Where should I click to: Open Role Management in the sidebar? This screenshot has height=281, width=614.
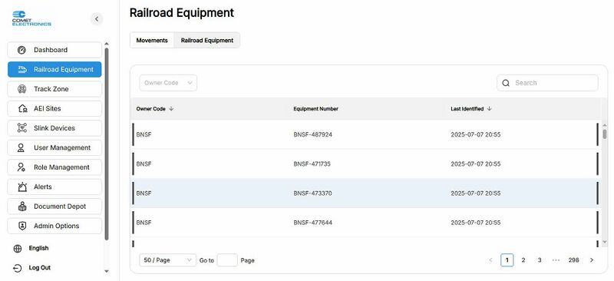[54, 167]
